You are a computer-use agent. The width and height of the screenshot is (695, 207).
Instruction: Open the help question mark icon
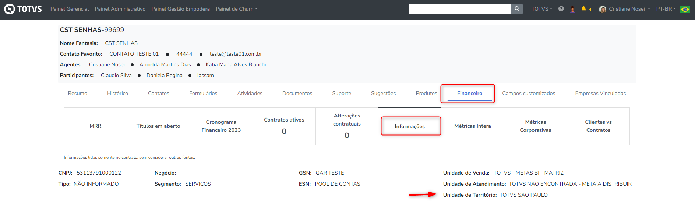(561, 9)
